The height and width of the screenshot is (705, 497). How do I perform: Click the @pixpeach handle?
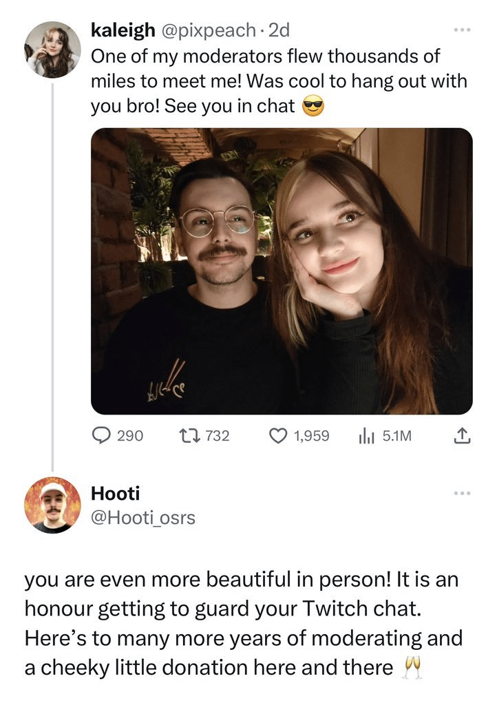coord(207,30)
